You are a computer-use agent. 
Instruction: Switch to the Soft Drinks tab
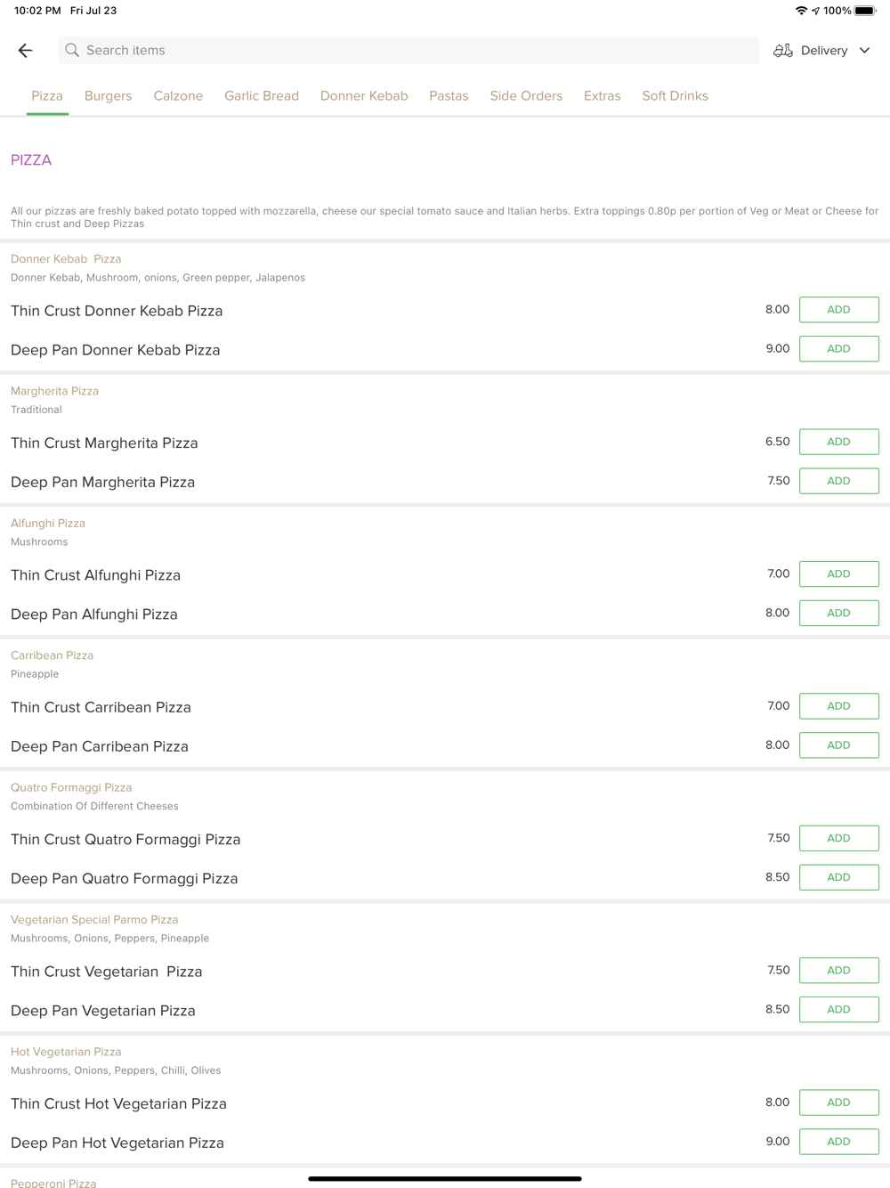(675, 96)
